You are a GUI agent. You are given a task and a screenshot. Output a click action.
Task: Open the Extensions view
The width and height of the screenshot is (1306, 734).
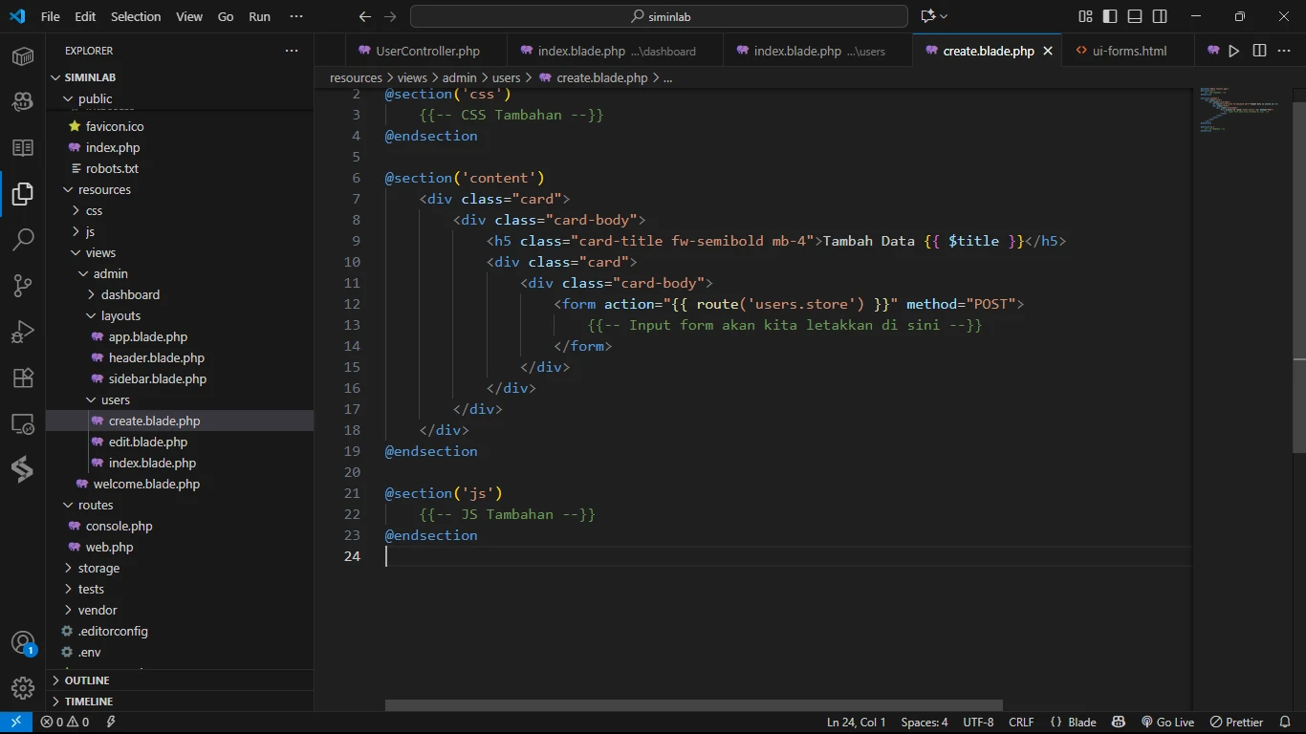[x=23, y=377]
